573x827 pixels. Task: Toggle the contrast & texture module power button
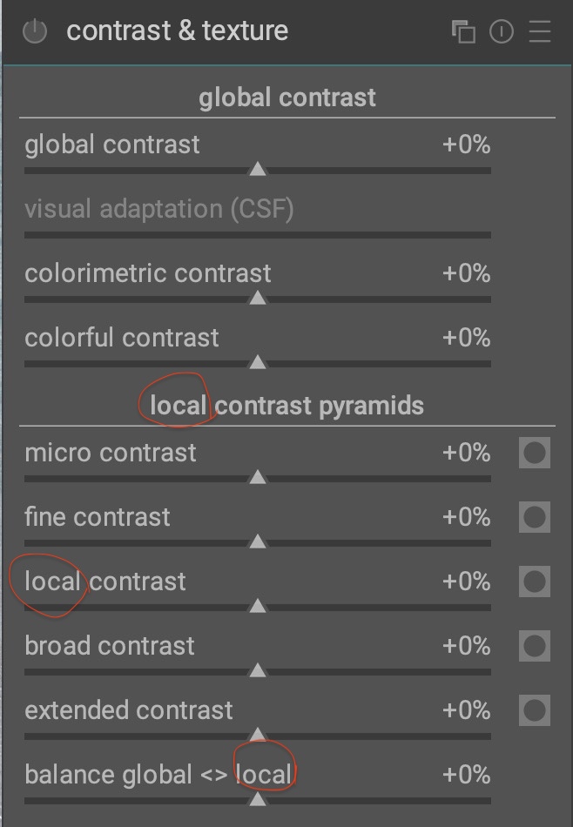34,32
